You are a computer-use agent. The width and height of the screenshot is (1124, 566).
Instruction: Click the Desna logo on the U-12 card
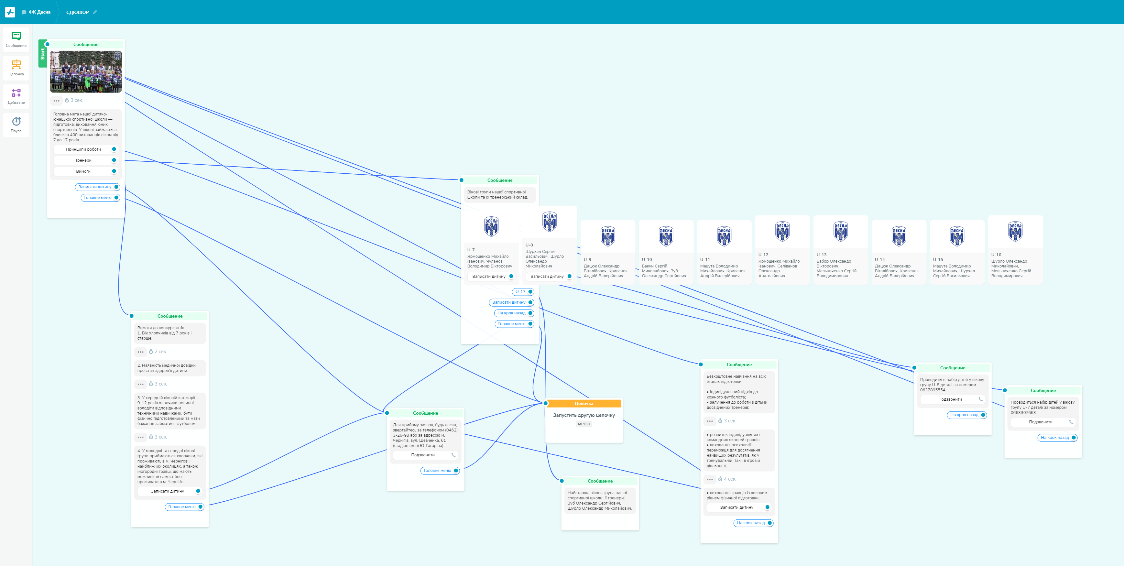click(782, 231)
